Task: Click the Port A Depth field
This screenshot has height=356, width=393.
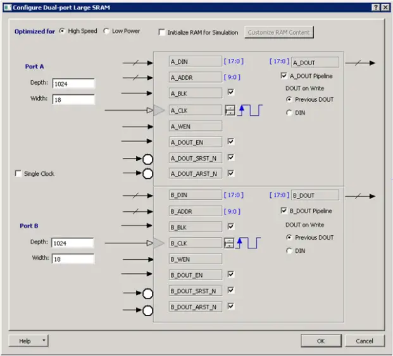Action: coord(73,83)
